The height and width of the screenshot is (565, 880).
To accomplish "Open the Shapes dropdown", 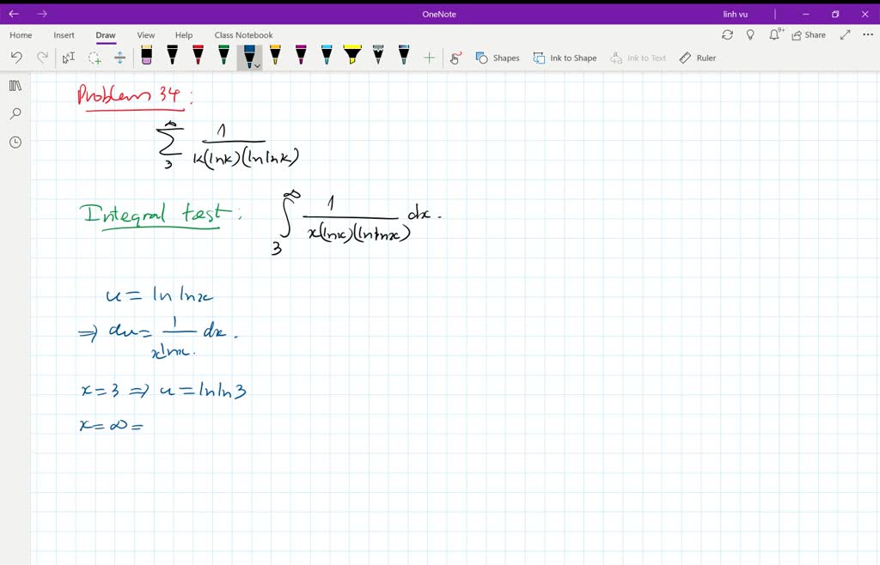I will (499, 58).
